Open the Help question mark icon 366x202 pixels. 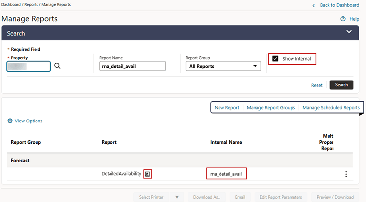tap(343, 19)
